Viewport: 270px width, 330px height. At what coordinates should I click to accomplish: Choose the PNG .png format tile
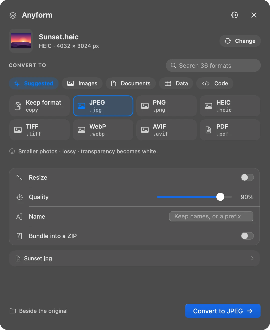[x=167, y=106]
